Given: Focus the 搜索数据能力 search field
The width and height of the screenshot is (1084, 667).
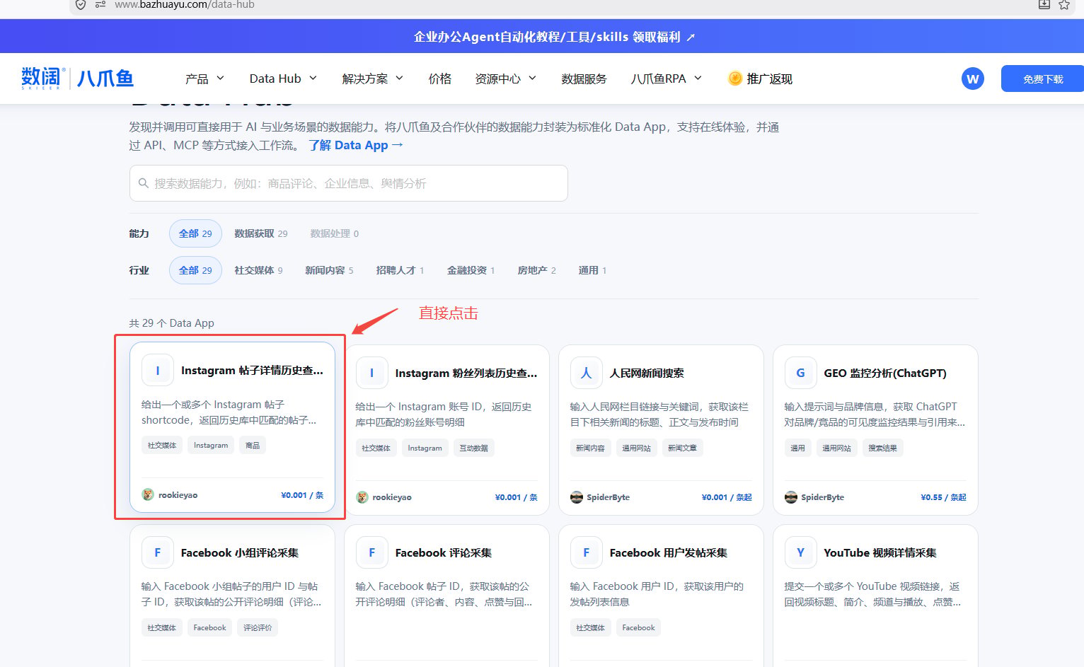Looking at the screenshot, I should click(x=348, y=183).
